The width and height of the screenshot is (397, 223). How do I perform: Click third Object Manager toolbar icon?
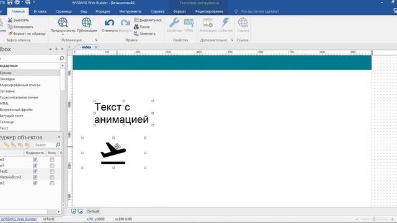pos(20,145)
